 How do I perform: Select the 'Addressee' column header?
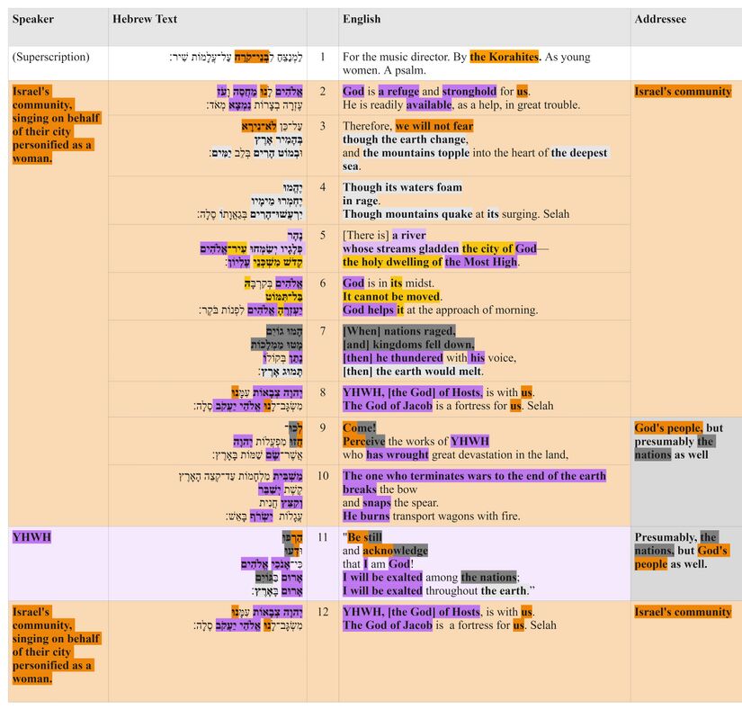coord(660,18)
